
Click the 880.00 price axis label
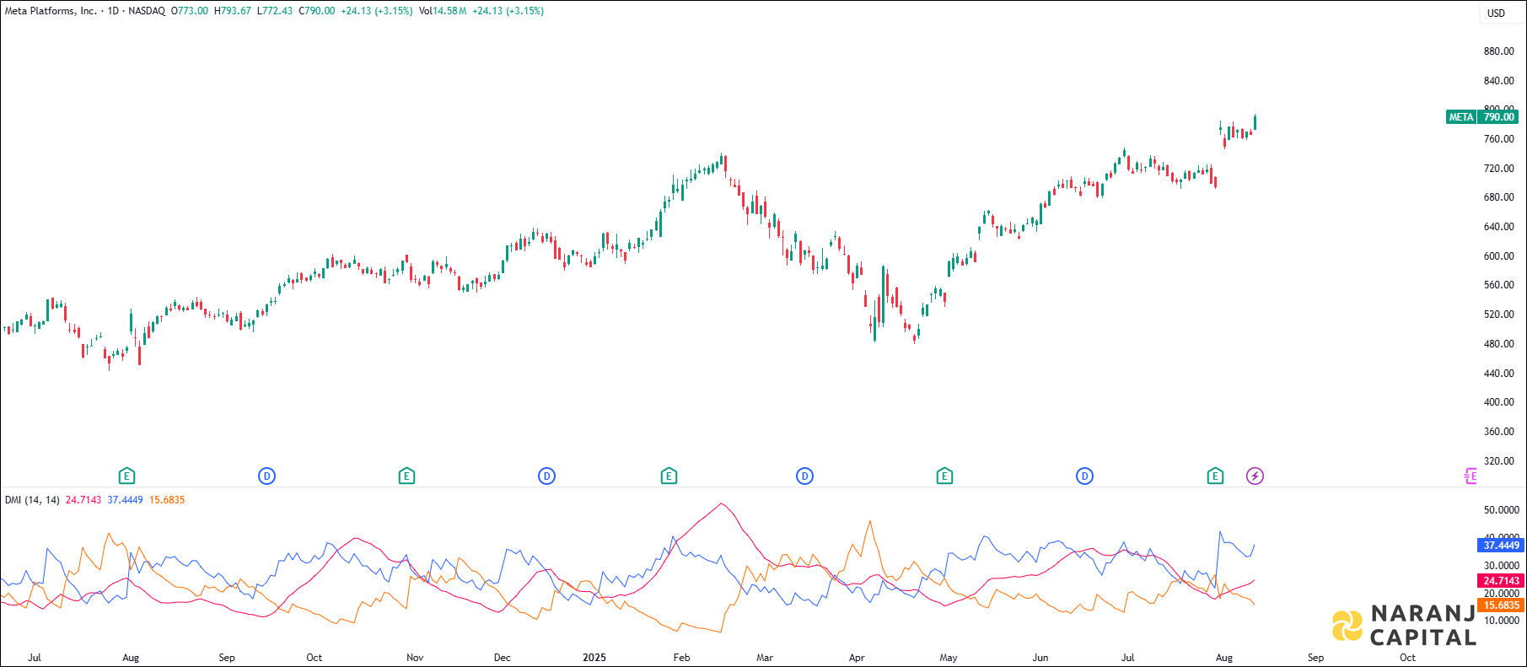pos(1499,51)
